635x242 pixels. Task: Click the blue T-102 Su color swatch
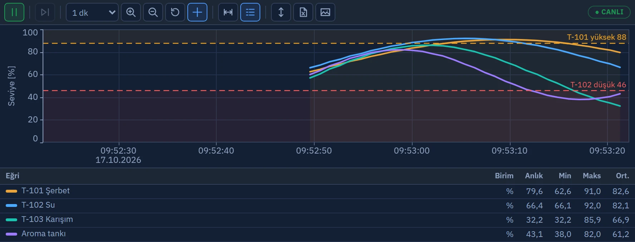click(11, 205)
